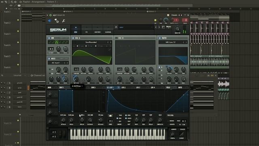The height and width of the screenshot is (146, 259).
Task: Select the ENV 3 tab
Action: click(93, 88)
